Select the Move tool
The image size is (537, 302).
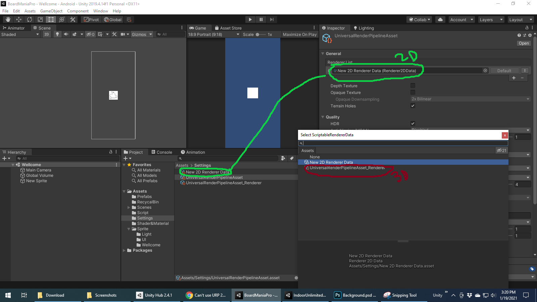click(19, 19)
